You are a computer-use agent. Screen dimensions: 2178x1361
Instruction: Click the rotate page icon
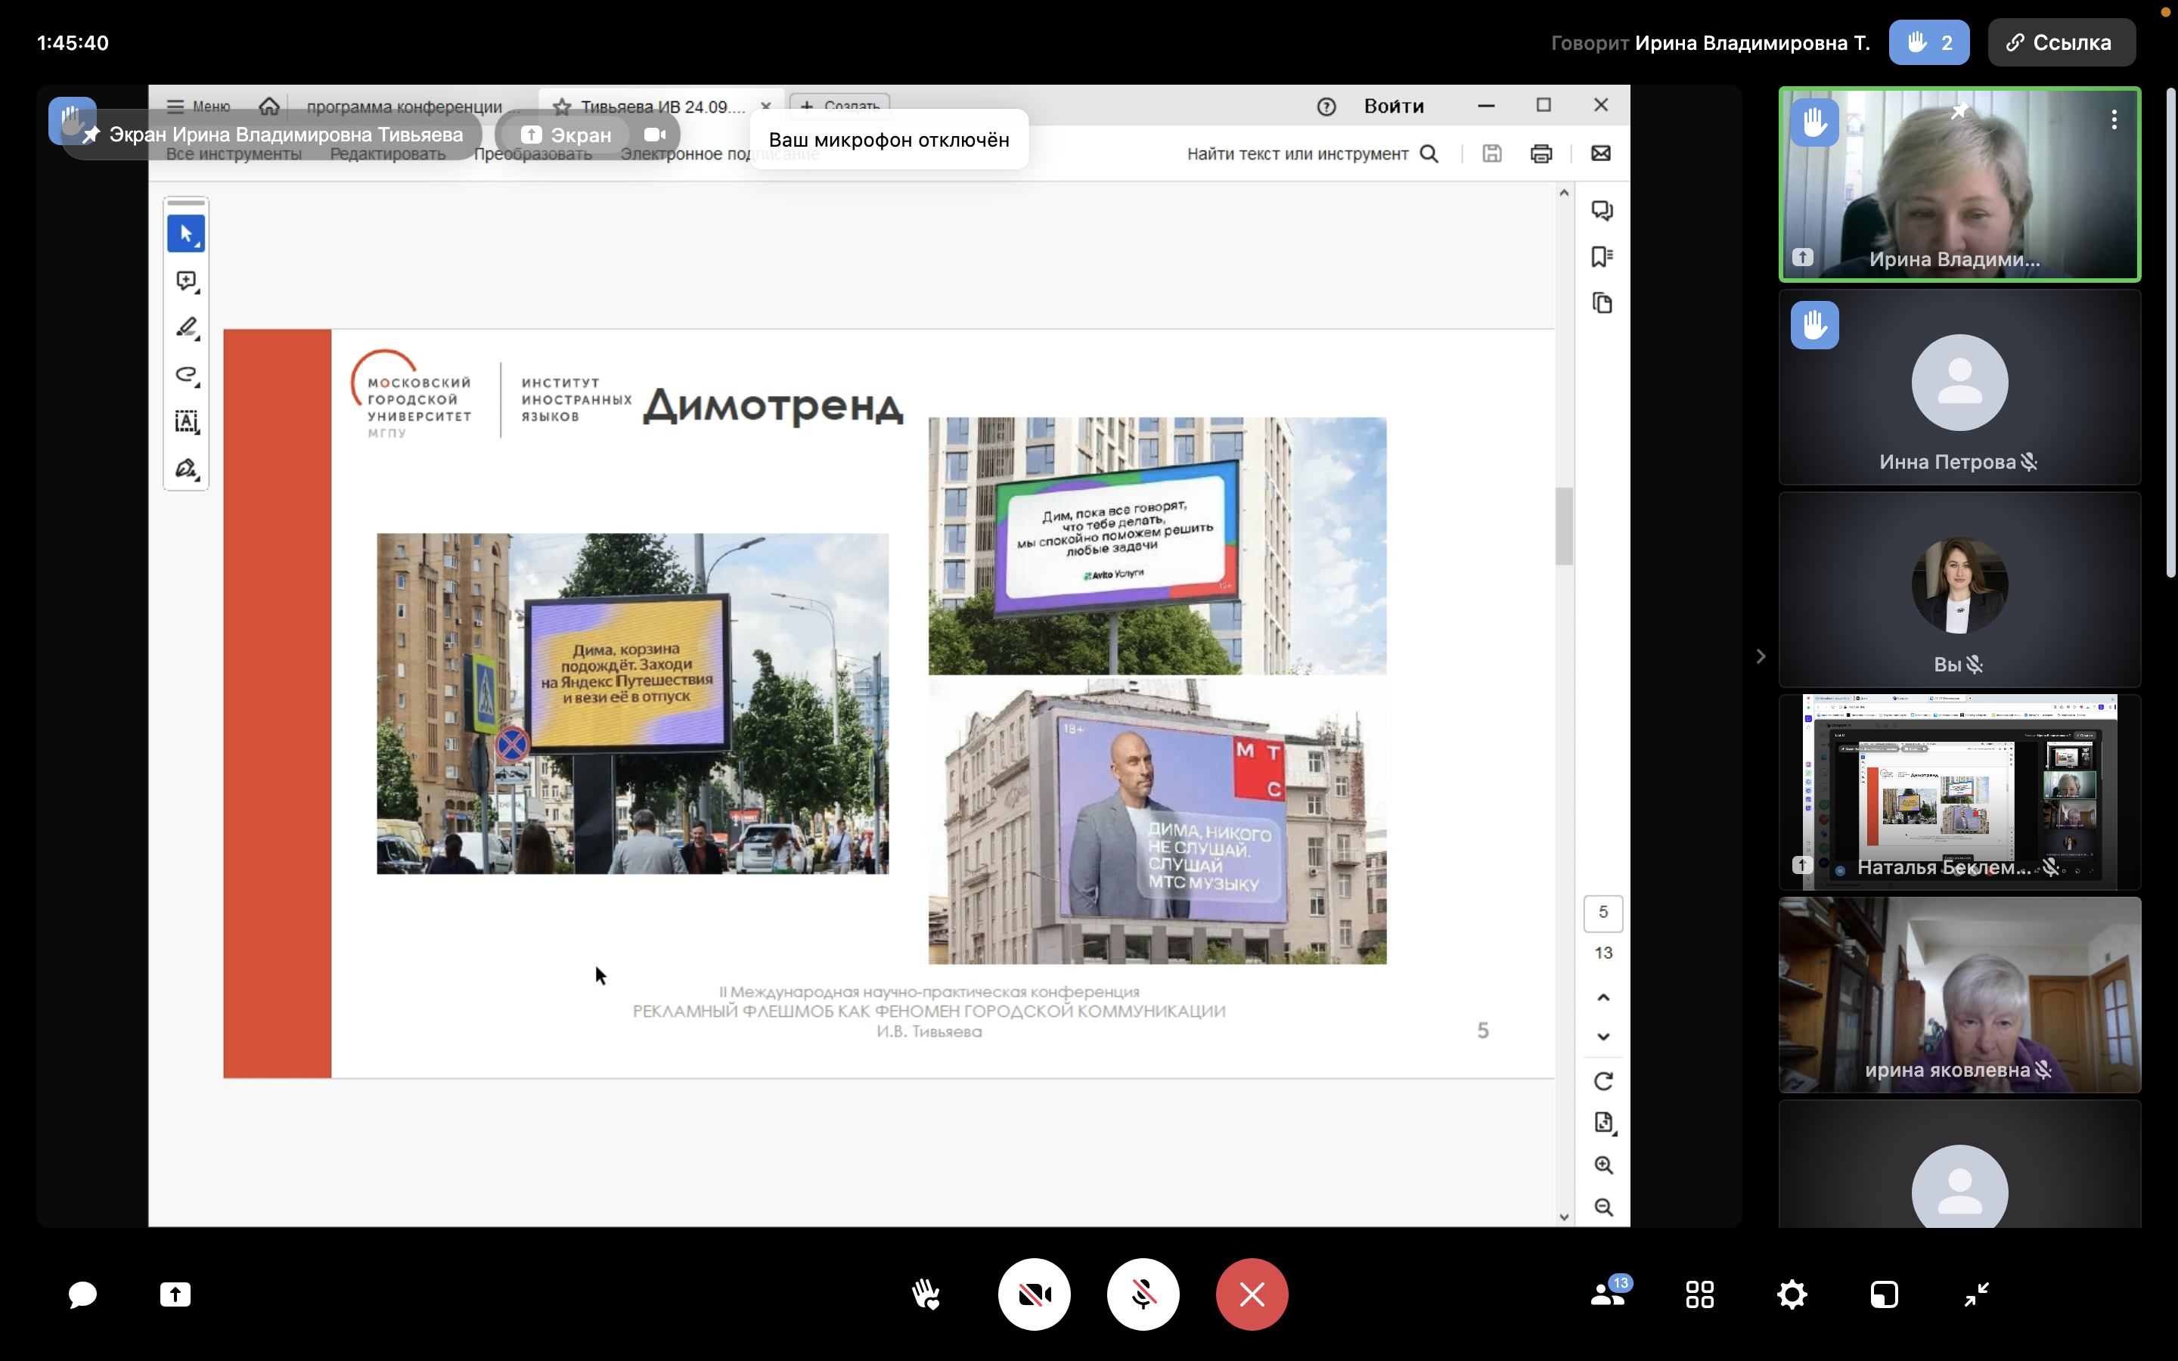tap(1605, 1081)
